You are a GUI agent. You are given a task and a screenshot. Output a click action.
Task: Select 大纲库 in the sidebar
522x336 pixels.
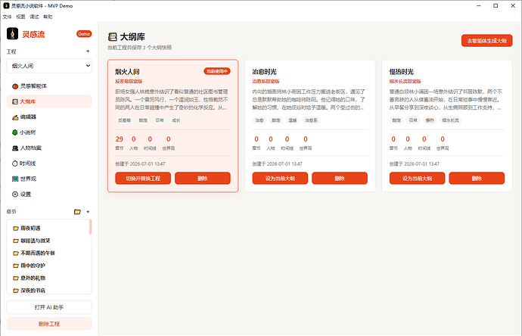(49, 101)
